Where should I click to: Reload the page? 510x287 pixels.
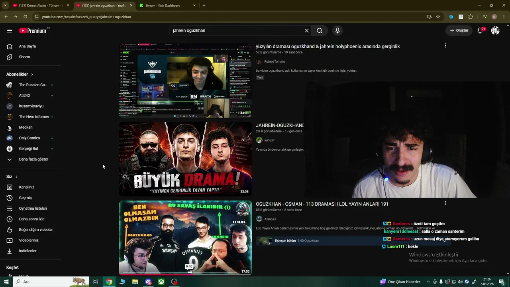click(x=25, y=17)
